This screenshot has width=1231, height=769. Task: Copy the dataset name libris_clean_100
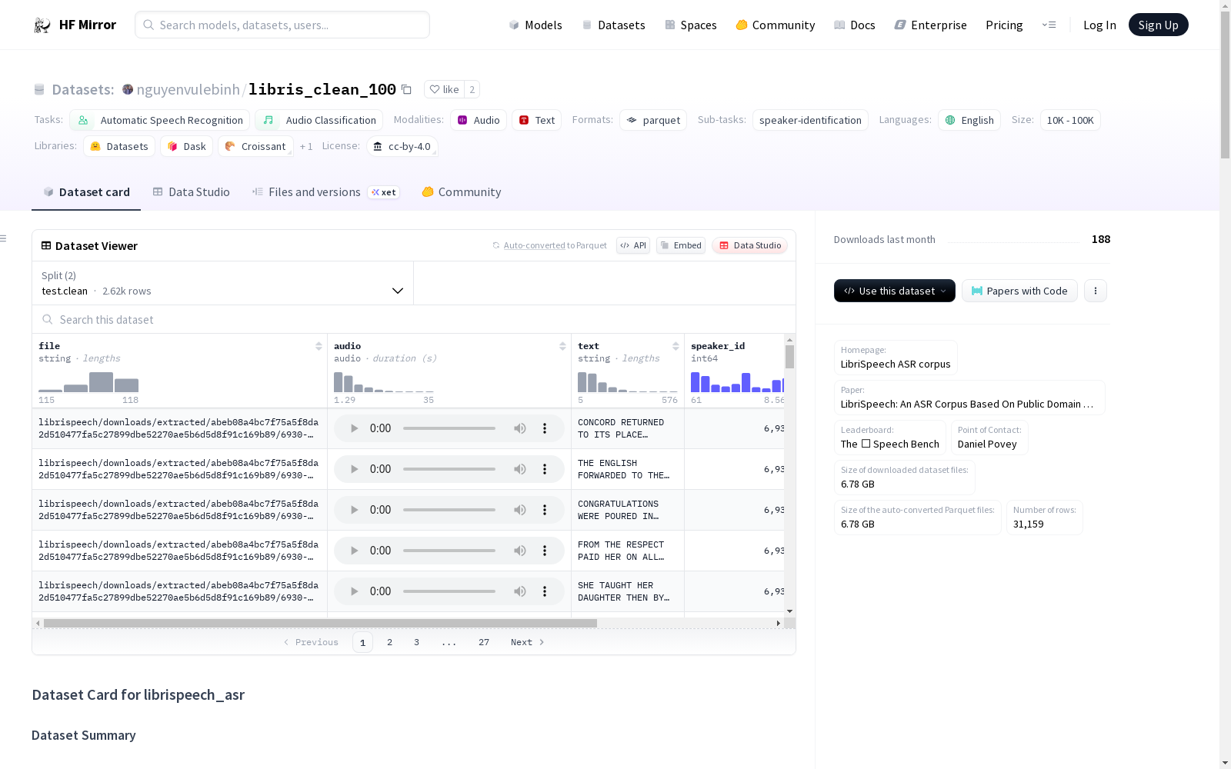click(x=406, y=90)
